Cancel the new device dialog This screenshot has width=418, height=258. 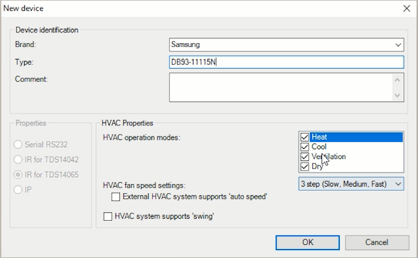[376, 242]
